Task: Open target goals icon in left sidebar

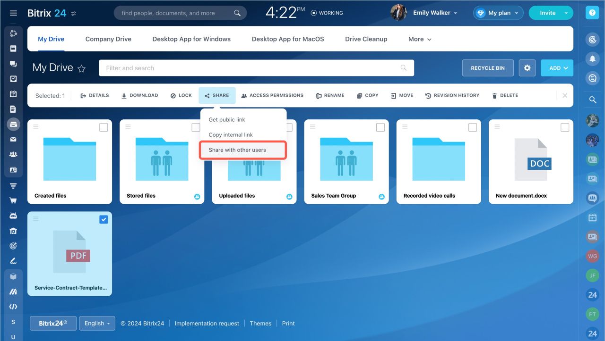Action: pyautogui.click(x=13, y=246)
